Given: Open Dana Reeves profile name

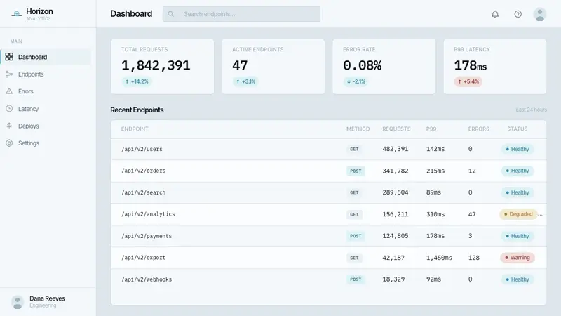Looking at the screenshot, I should click(47, 298).
